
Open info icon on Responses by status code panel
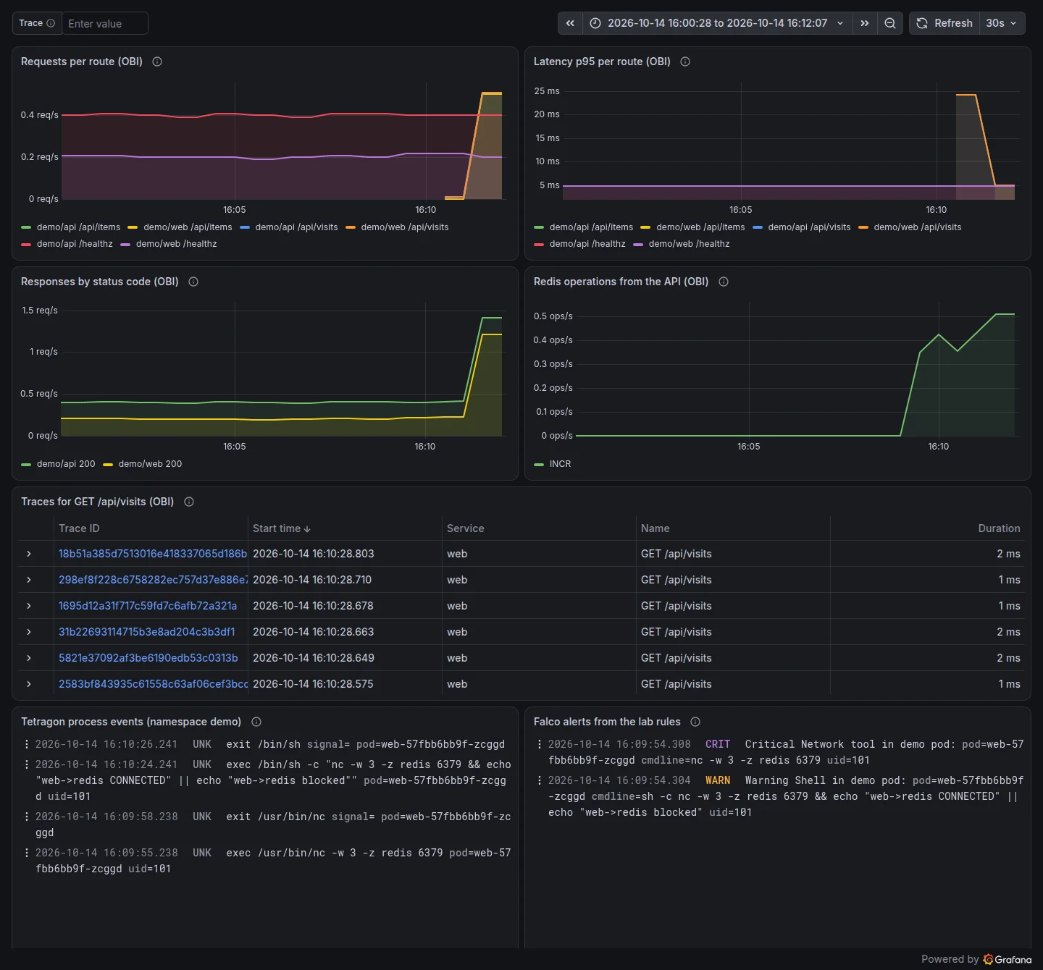coord(193,282)
